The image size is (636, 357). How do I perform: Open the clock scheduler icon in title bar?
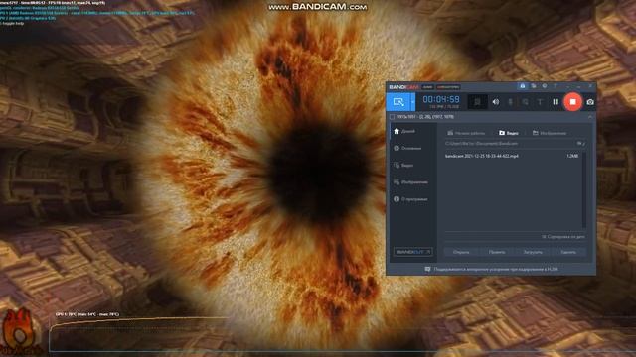(x=545, y=86)
